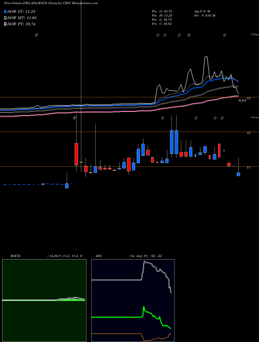Image resolution: width=259 pixels, height=342 pixels.
Task: Click the 11 price axis label
Action: 248,167
